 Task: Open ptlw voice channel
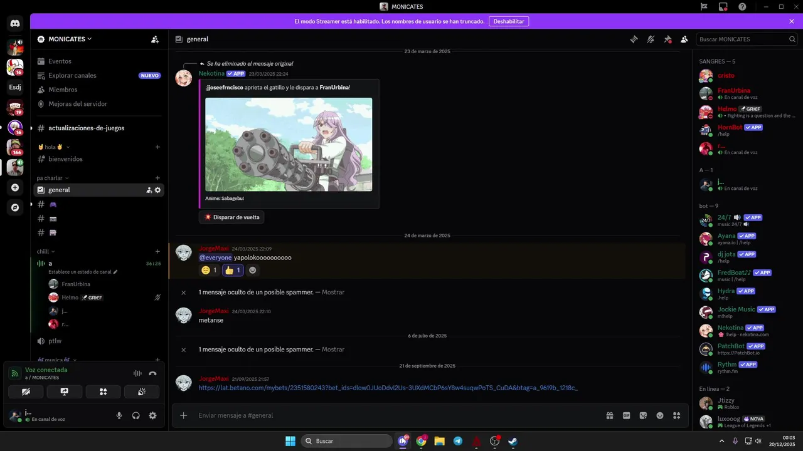98,341
